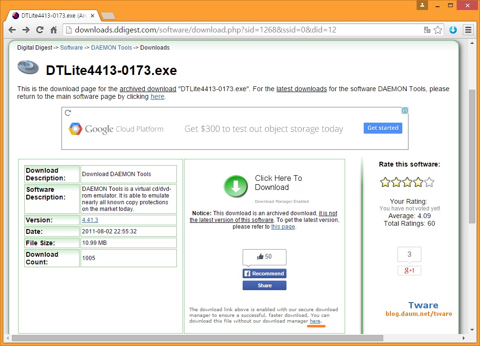Follow the 'here' main page link
Screen dimensions: 480x346
tap(157, 96)
